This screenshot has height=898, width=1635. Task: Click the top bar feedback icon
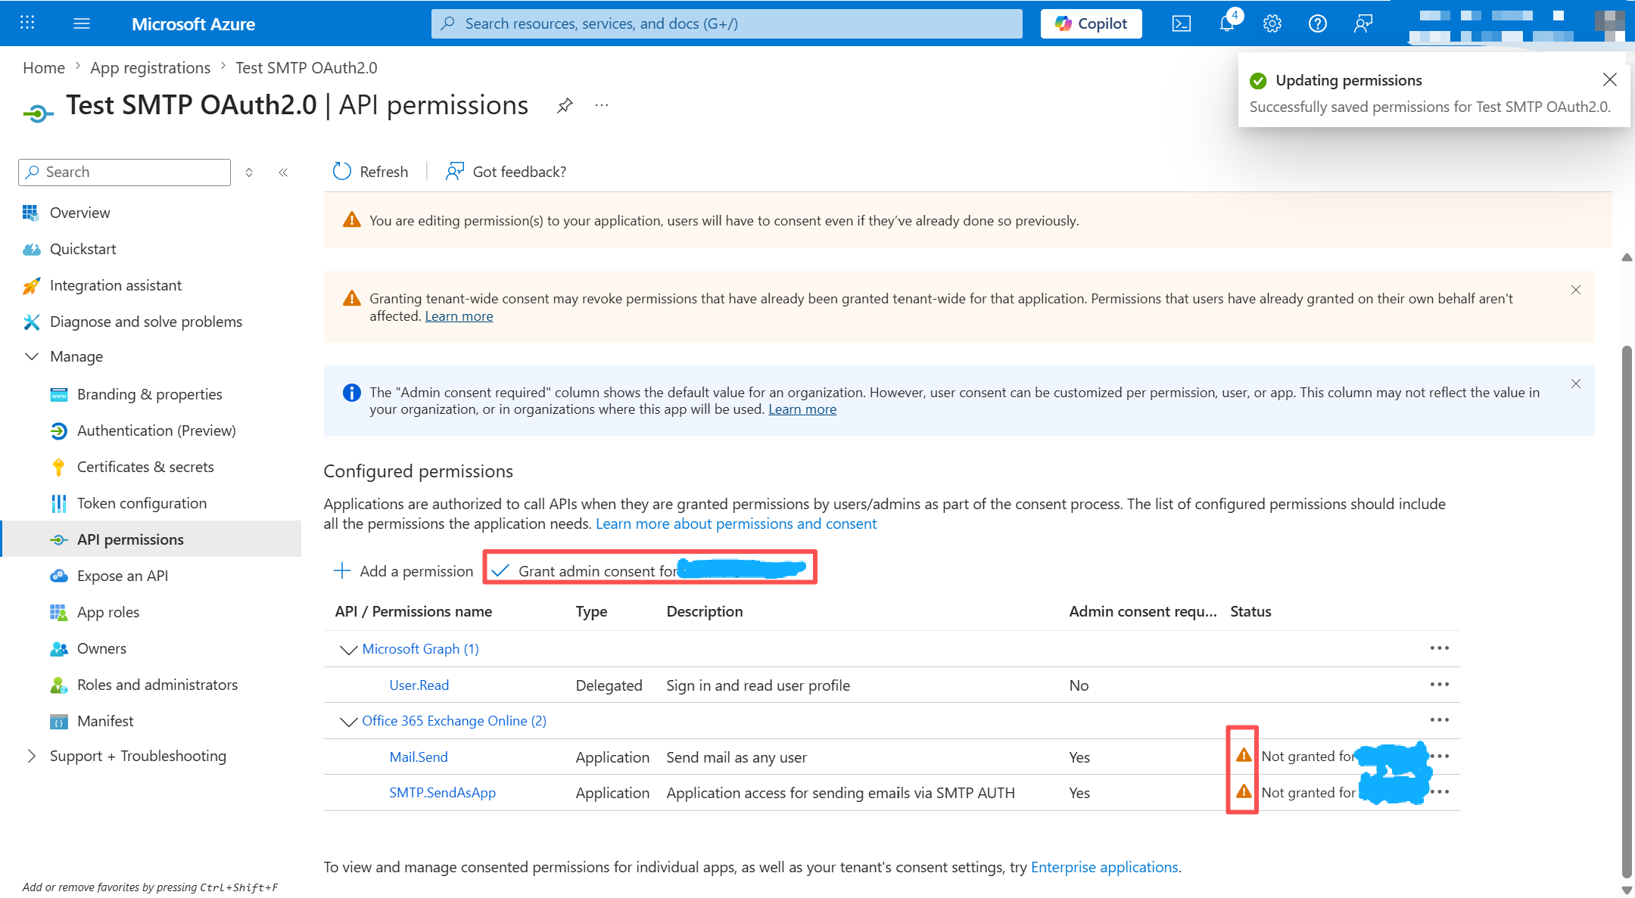click(1362, 23)
